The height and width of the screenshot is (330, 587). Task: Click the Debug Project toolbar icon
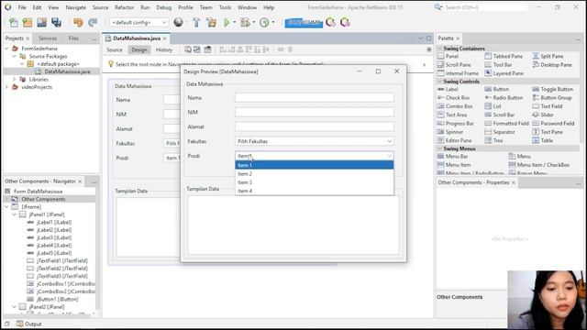[x=245, y=22]
